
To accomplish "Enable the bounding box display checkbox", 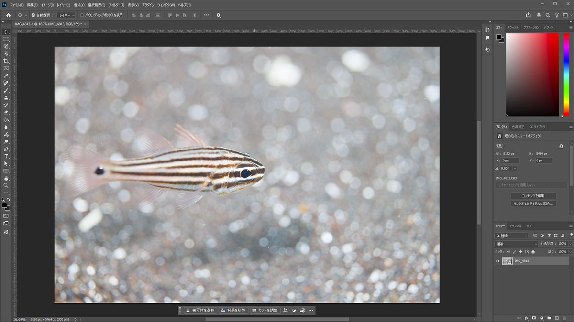I will [x=82, y=15].
